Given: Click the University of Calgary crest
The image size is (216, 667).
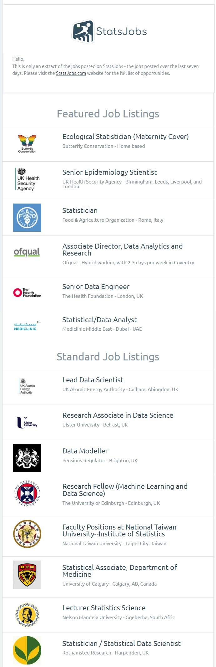Looking at the screenshot, I should pyautogui.click(x=27, y=575).
